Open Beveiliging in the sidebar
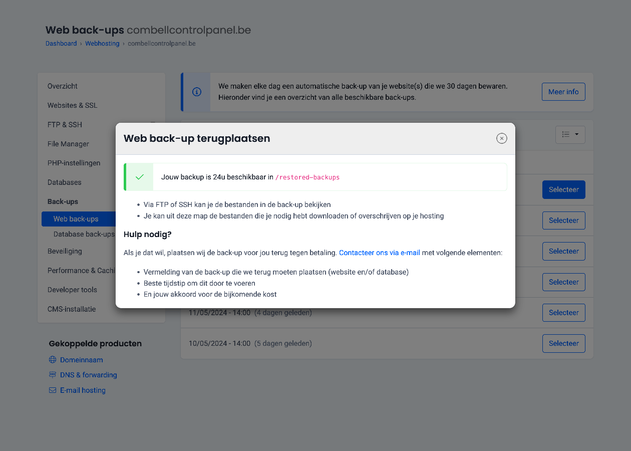This screenshot has height=451, width=631. pyautogui.click(x=65, y=251)
